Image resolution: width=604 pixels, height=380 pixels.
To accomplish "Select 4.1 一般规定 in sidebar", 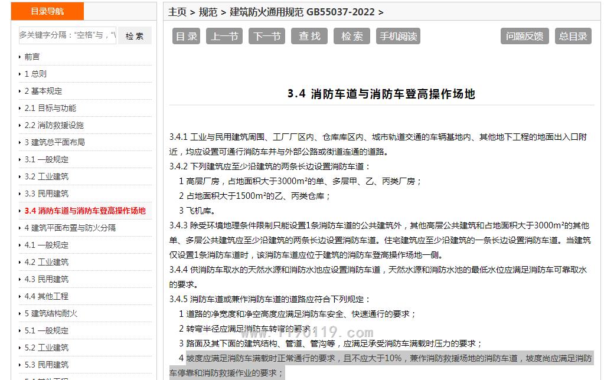I will point(47,245).
